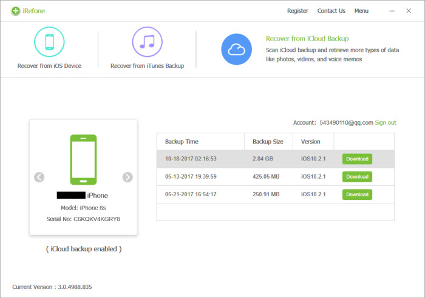This screenshot has width=425, height=298.
Task: Click the Model: iPhone 6s text
Action: pyautogui.click(x=83, y=208)
